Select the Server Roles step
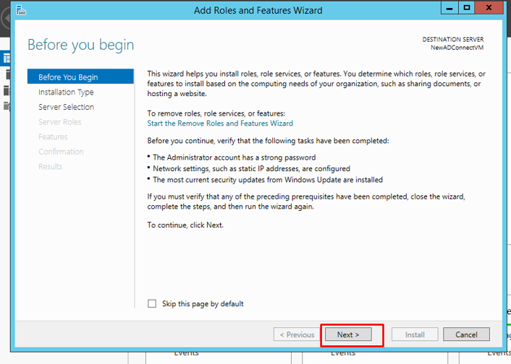The width and height of the screenshot is (511, 364). pos(60,122)
